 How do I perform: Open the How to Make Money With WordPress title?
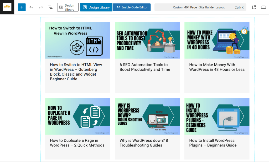217,67
